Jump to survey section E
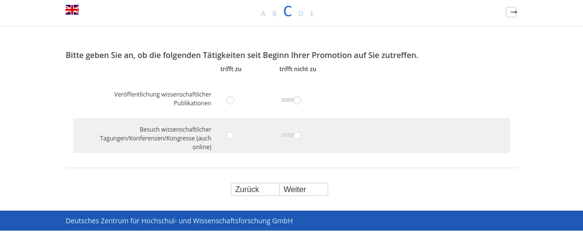The image size is (583, 235). (x=312, y=14)
